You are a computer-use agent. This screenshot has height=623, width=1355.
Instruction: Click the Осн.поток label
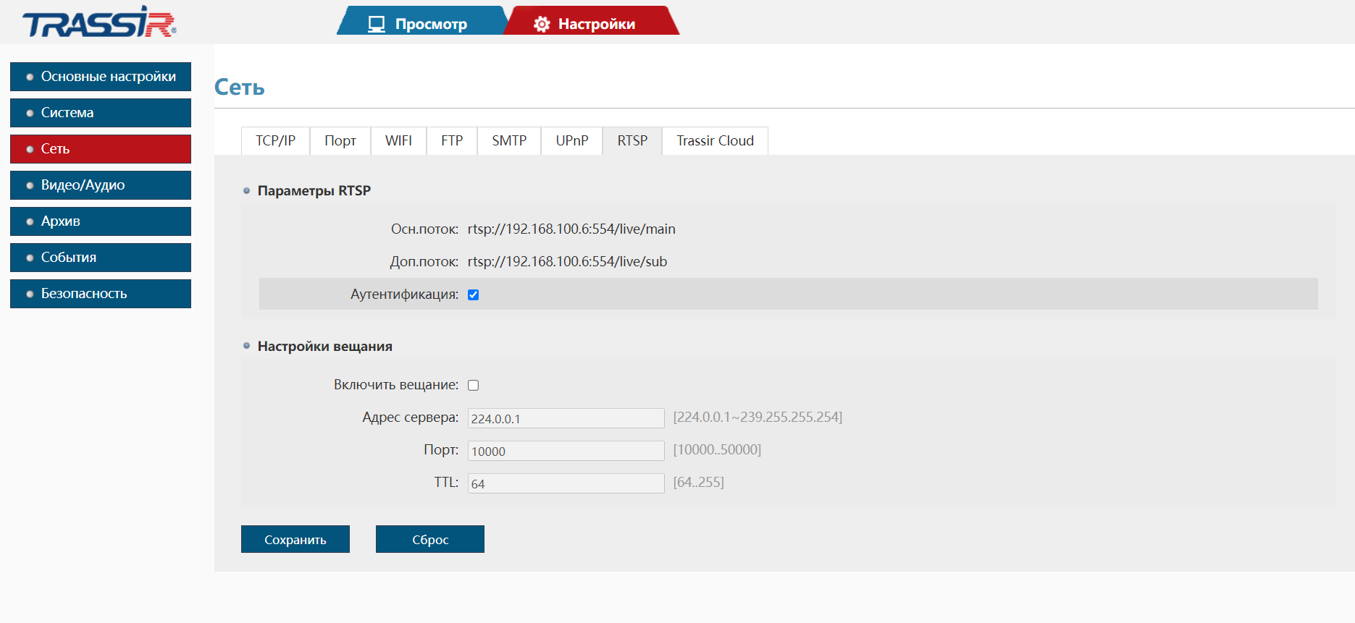[x=424, y=229]
